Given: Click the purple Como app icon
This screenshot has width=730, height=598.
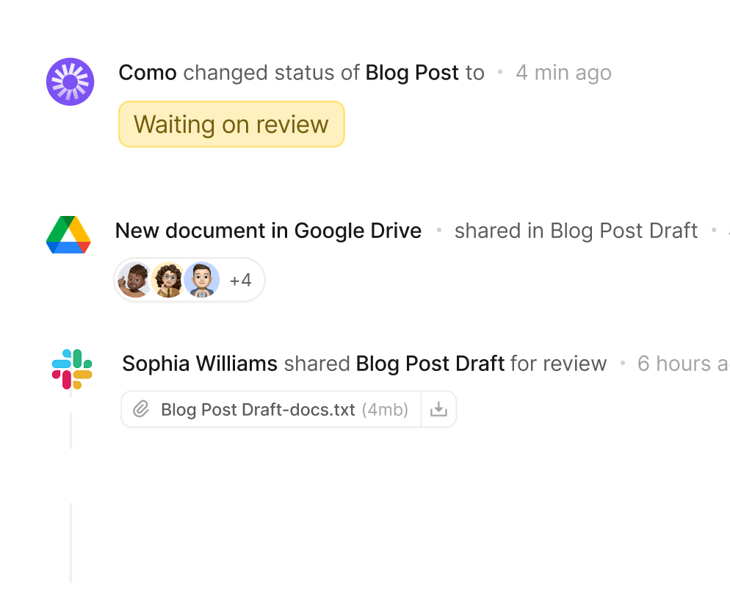Looking at the screenshot, I should point(70,82).
